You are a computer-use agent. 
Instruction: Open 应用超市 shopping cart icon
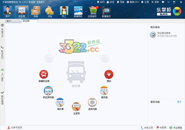(93, 12)
